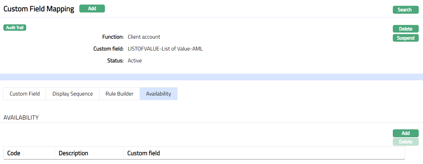Delete the mapping using the top Delete button

[405, 29]
